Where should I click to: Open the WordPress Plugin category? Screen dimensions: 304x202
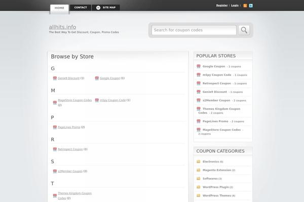216,187
